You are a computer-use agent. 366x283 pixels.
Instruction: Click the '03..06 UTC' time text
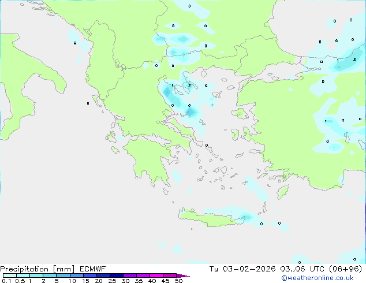tap(302, 269)
